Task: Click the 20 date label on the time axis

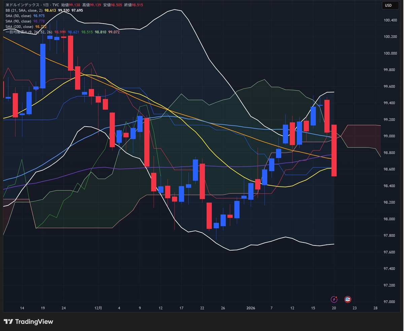Action: pos(334,308)
